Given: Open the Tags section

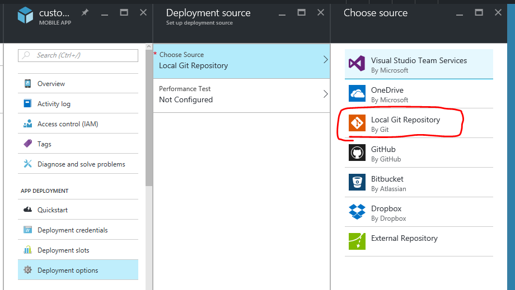Looking at the screenshot, I should 78,144.
